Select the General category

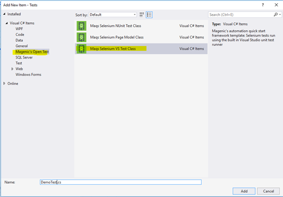(22, 46)
